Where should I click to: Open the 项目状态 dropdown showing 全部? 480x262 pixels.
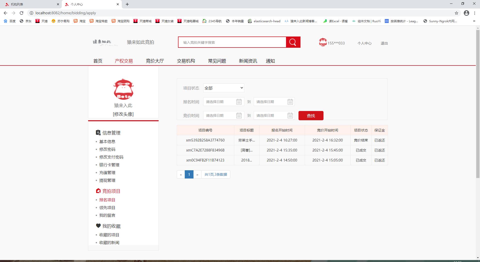(224, 88)
